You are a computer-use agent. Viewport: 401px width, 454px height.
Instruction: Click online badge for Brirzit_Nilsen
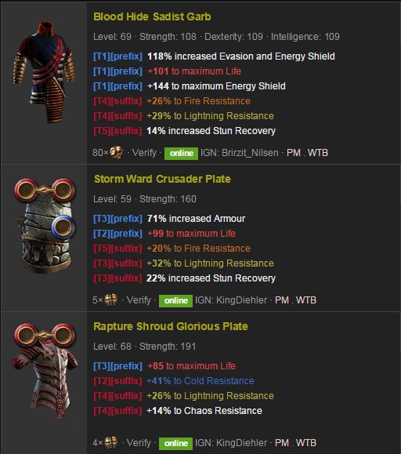[181, 153]
